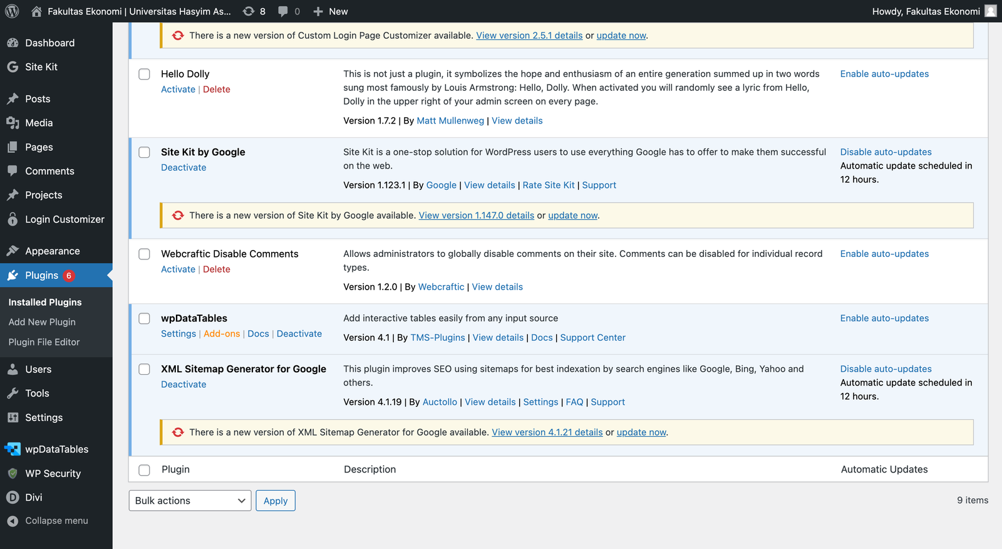Open the Divi sidebar icon
The image size is (1002, 549).
13,498
